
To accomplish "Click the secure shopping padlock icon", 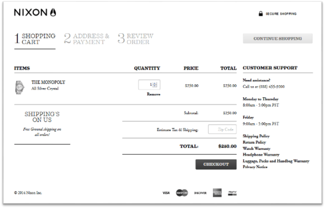I will pos(261,14).
